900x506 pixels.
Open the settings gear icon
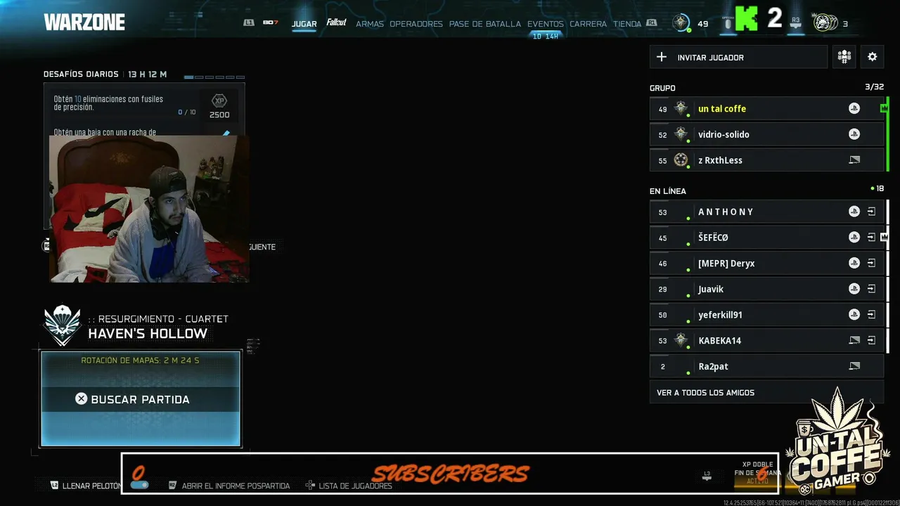coord(873,57)
